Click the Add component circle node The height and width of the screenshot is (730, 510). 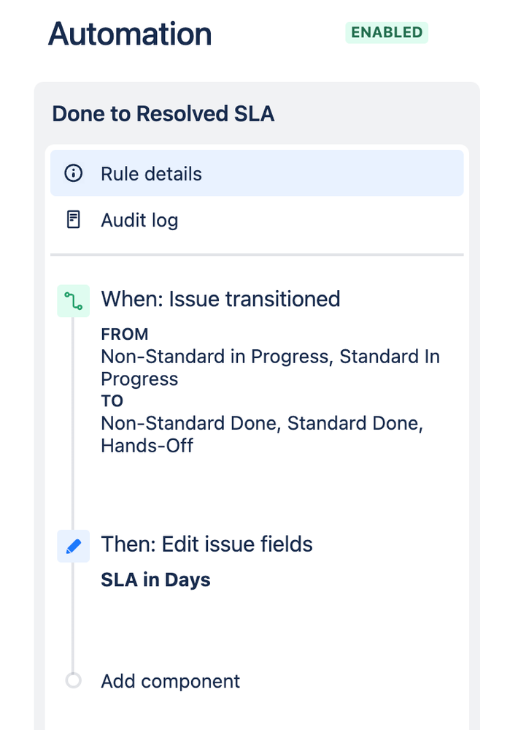pos(73,681)
